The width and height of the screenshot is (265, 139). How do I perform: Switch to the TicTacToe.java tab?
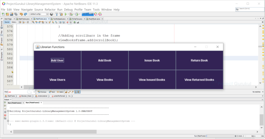[77, 19]
